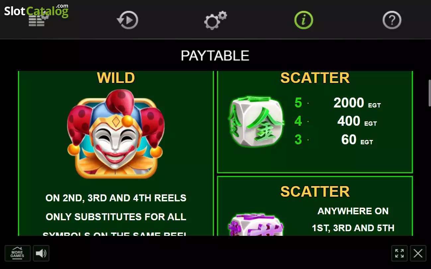Click the paytable vertical scrollbar thumb
Viewport: 431px width, 269px height.
(429, 93)
